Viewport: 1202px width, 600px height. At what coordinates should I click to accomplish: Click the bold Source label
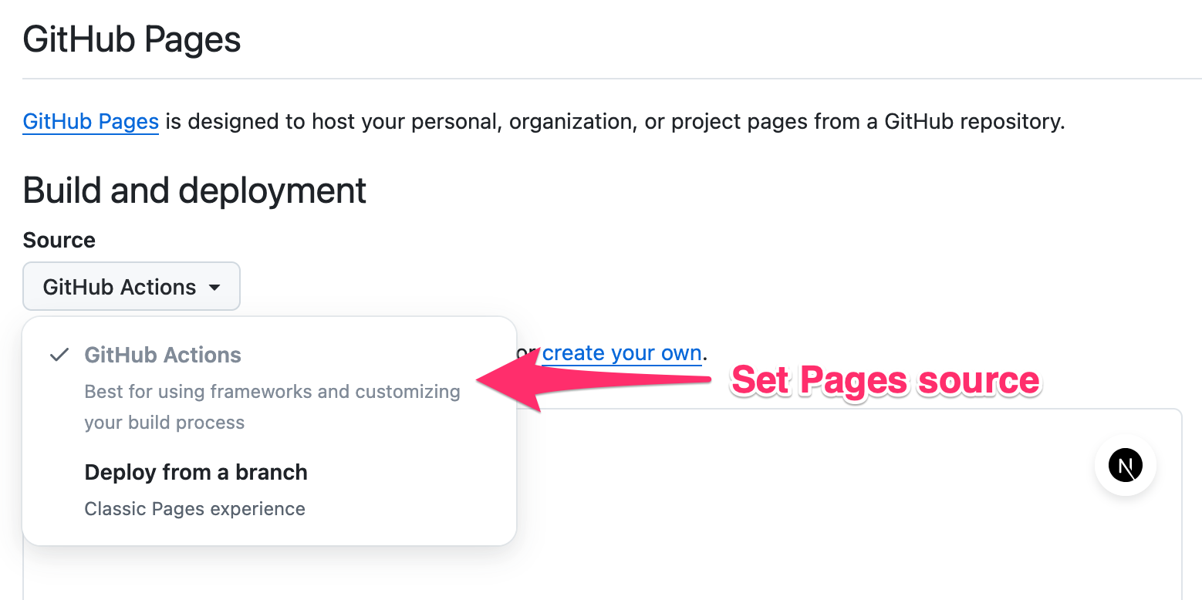(59, 240)
